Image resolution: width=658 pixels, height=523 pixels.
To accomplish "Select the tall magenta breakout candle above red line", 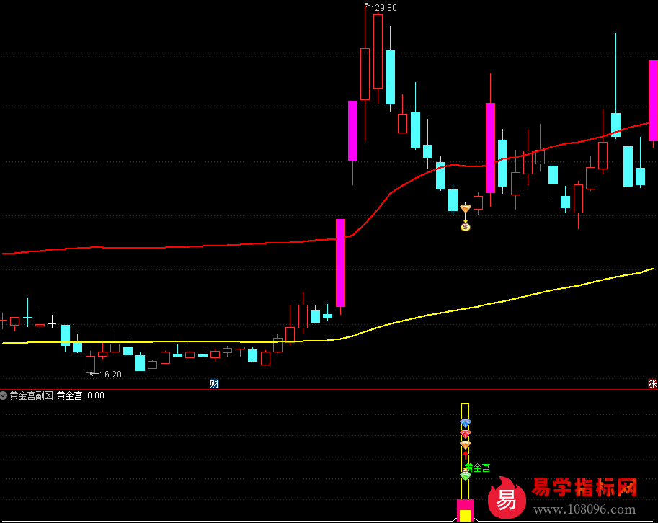I will (x=340, y=262).
